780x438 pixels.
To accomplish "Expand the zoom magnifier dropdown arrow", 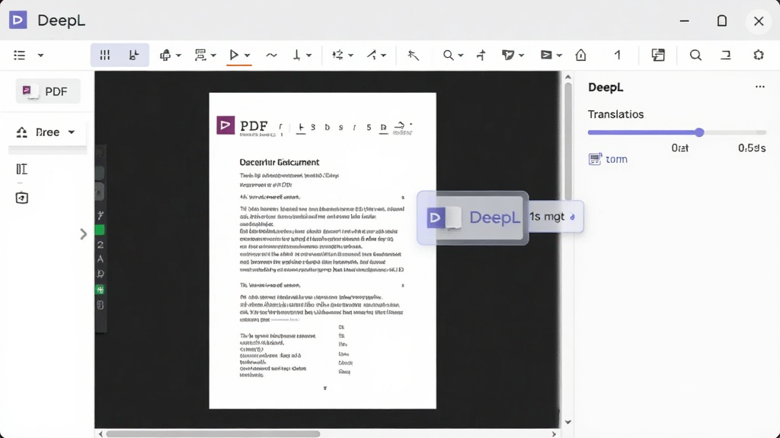I will click(461, 56).
